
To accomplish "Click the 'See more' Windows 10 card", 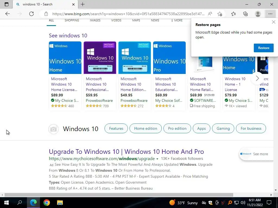I will coord(256,154).
